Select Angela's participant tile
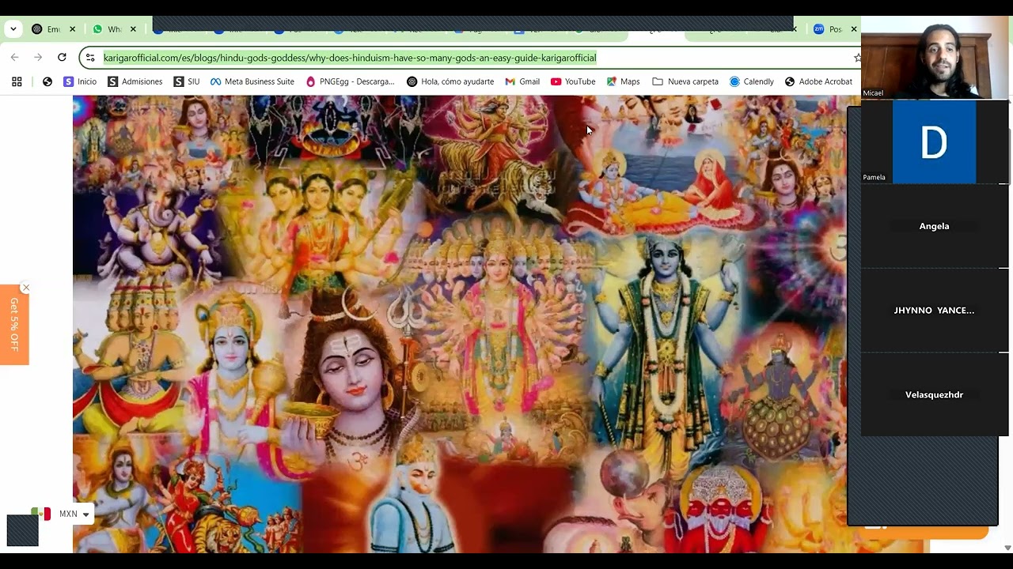 (x=934, y=226)
